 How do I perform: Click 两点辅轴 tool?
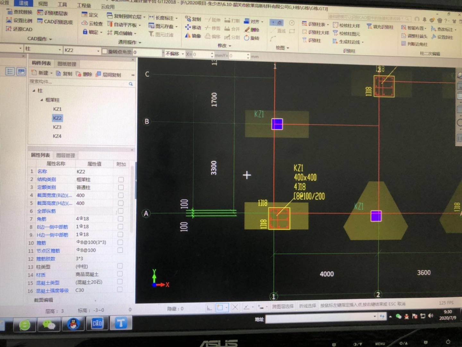(120, 33)
